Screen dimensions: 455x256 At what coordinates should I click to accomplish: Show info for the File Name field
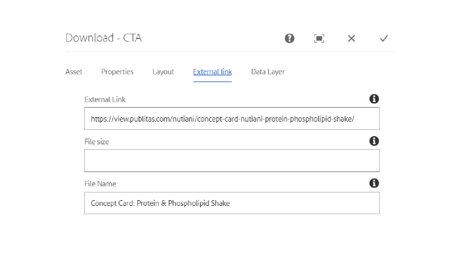[374, 183]
